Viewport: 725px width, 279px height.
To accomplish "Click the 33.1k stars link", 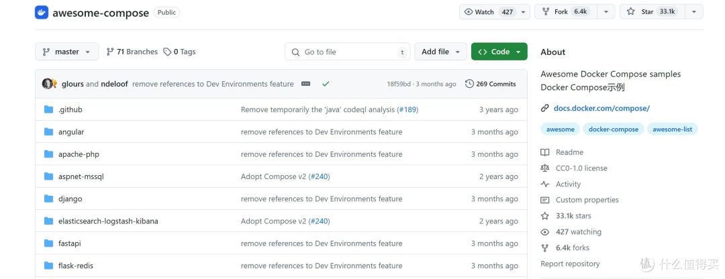I will [573, 216].
